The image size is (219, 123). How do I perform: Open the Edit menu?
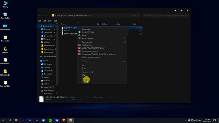pyautogui.click(x=44, y=21)
